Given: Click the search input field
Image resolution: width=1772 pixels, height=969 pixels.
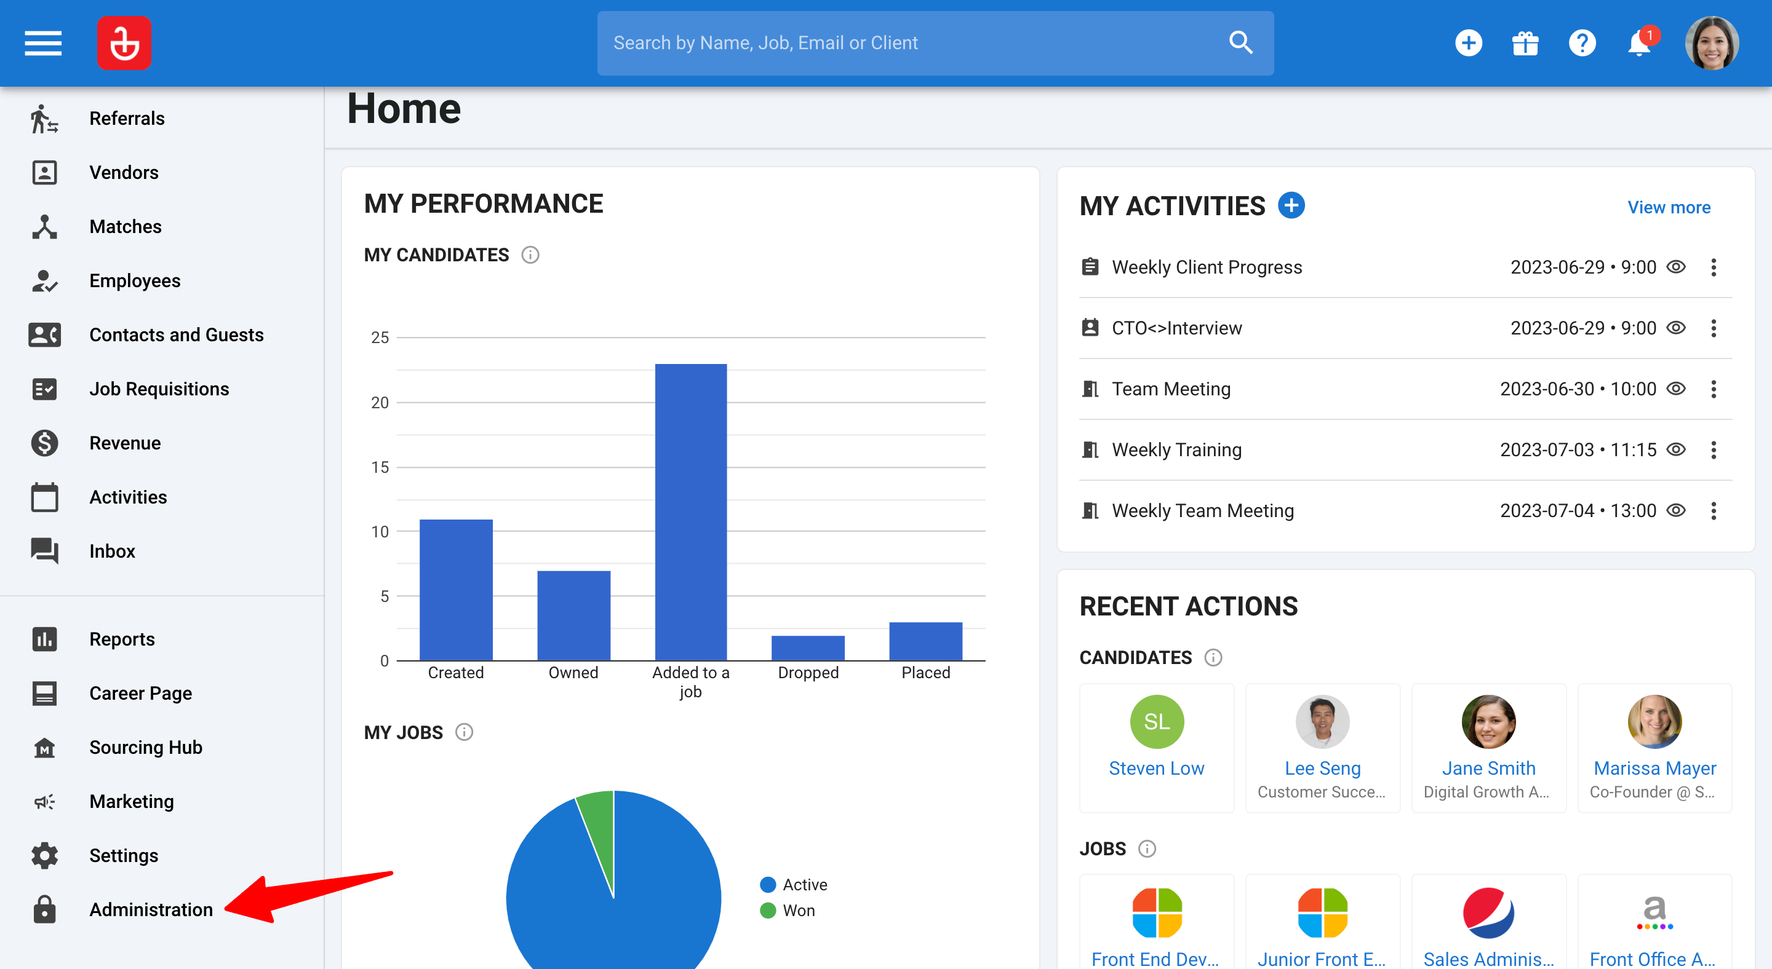Looking at the screenshot, I should coord(935,43).
